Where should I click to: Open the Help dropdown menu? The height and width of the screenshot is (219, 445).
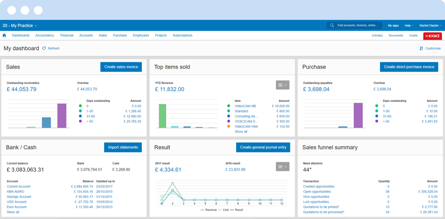(x=409, y=26)
